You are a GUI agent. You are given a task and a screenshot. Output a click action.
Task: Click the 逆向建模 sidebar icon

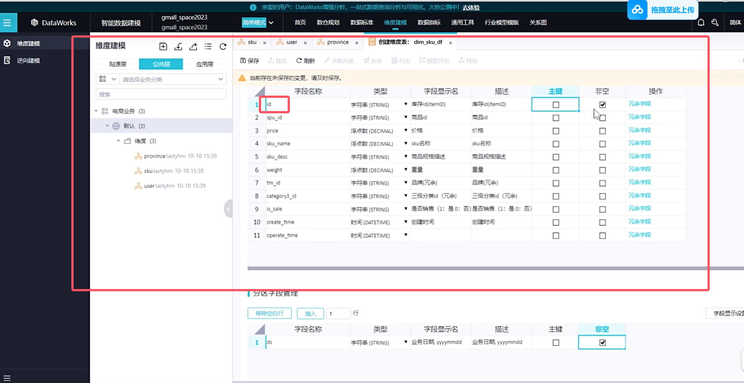tap(7, 60)
